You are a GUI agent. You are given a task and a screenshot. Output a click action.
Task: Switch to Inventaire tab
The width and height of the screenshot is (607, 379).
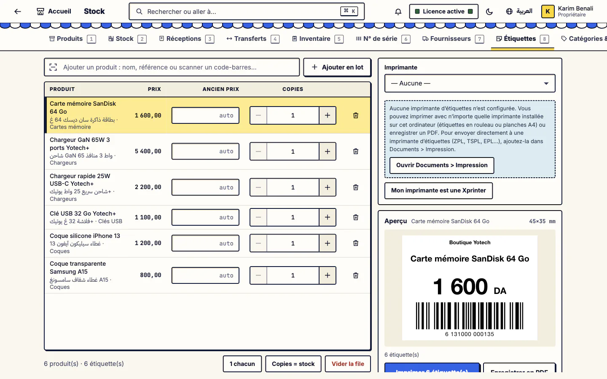tap(317, 39)
